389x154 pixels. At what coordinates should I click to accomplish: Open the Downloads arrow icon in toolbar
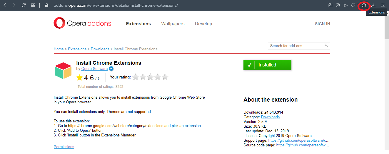(x=373, y=5)
